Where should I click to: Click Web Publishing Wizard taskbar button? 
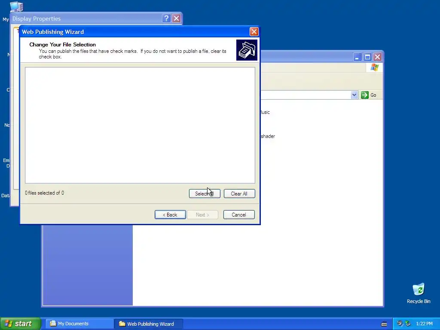click(149, 324)
